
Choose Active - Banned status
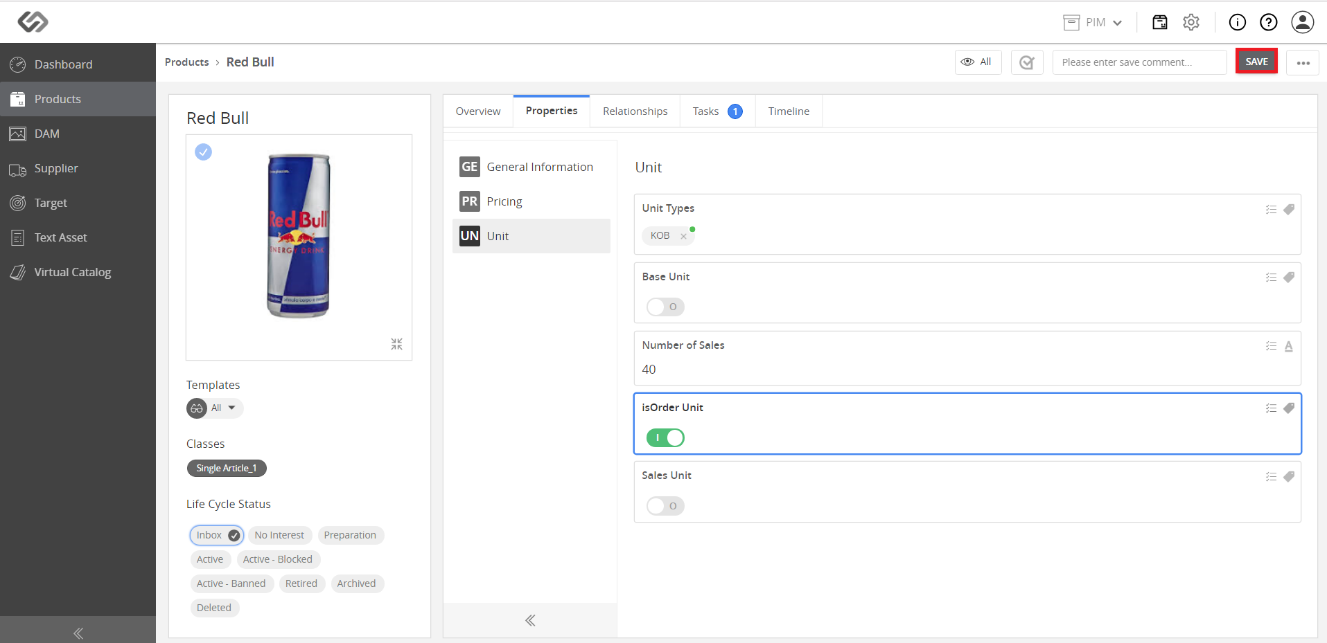pos(231,583)
